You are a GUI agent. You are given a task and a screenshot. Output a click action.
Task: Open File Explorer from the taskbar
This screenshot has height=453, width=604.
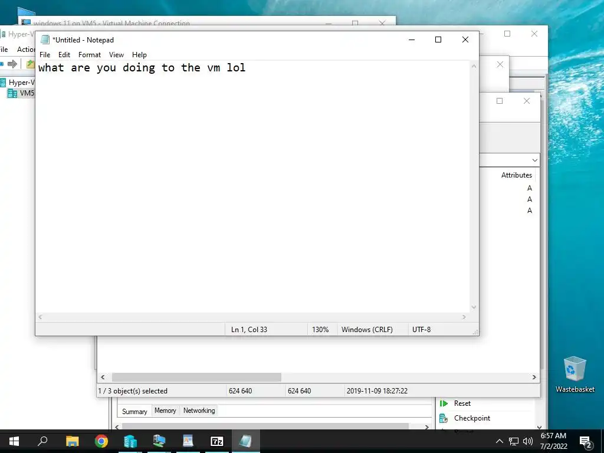pyautogui.click(x=72, y=441)
